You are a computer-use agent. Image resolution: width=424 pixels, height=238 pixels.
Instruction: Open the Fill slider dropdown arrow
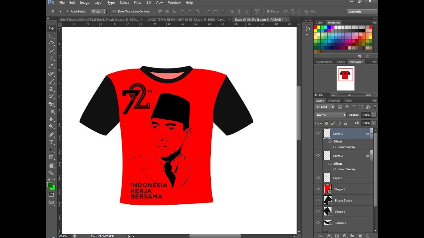(374, 123)
